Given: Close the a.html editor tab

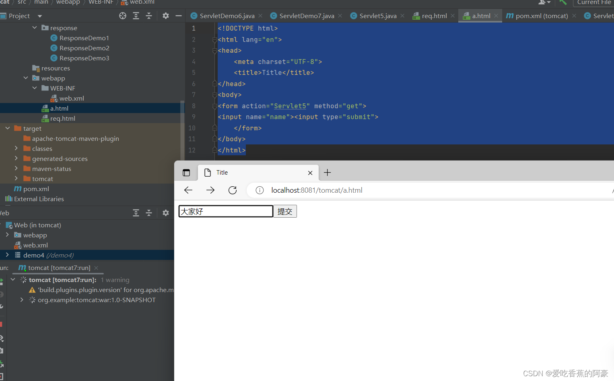Looking at the screenshot, I should [x=496, y=16].
